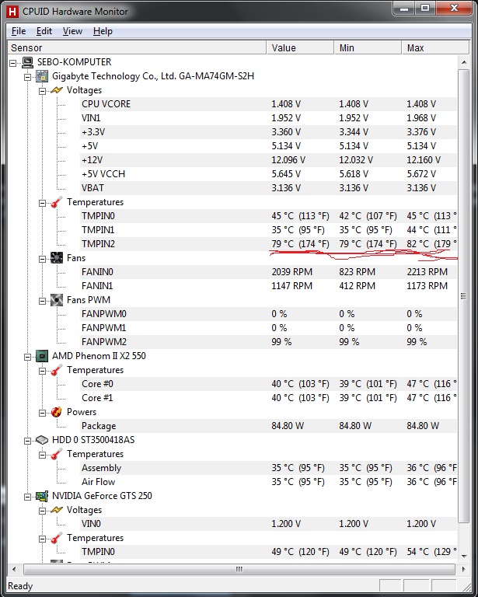Select the FANIN1 row
Screen dimensions: 478x597
click(x=268, y=286)
